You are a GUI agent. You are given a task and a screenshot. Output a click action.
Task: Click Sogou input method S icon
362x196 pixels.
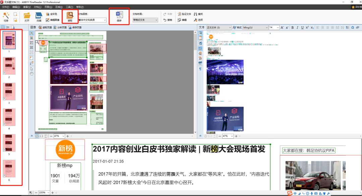290,193
